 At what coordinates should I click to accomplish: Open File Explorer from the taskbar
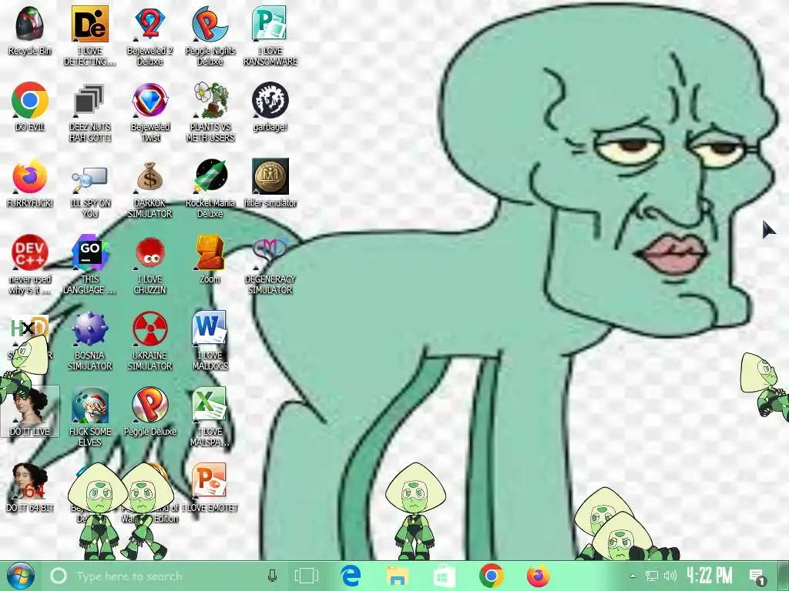click(x=398, y=576)
